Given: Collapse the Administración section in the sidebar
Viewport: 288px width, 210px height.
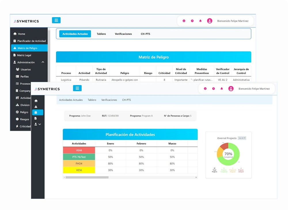Looking at the screenshot, I should pyautogui.click(x=43, y=62).
